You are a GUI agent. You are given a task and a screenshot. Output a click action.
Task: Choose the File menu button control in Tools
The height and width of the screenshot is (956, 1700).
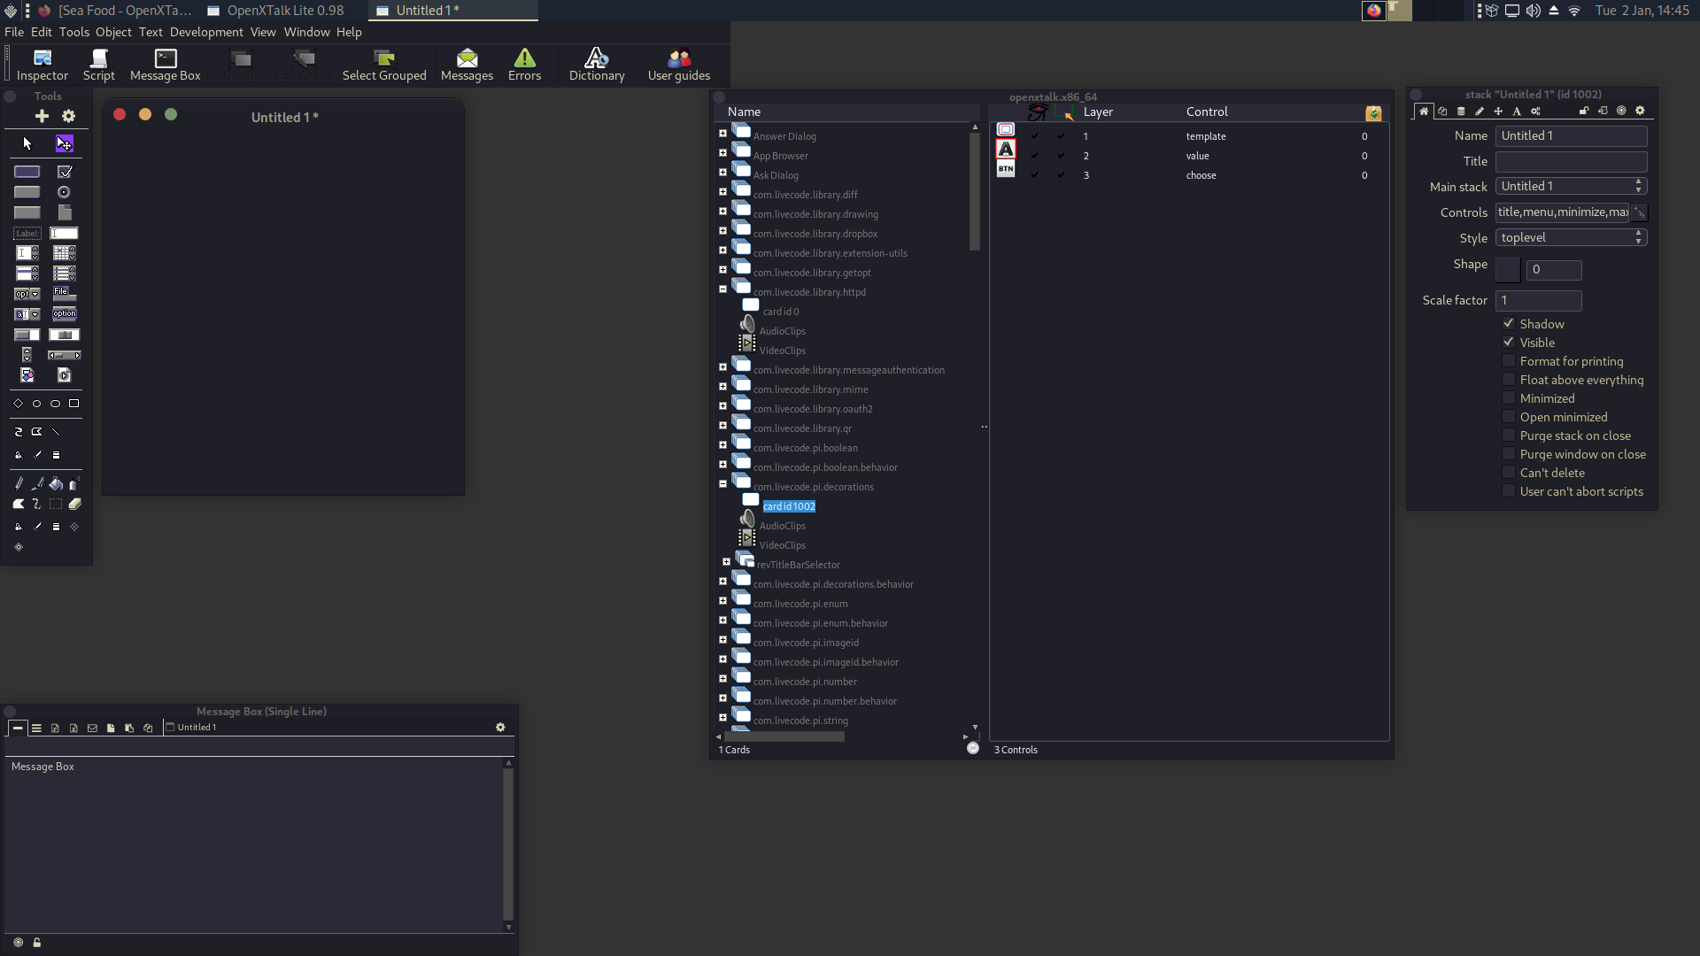click(64, 293)
